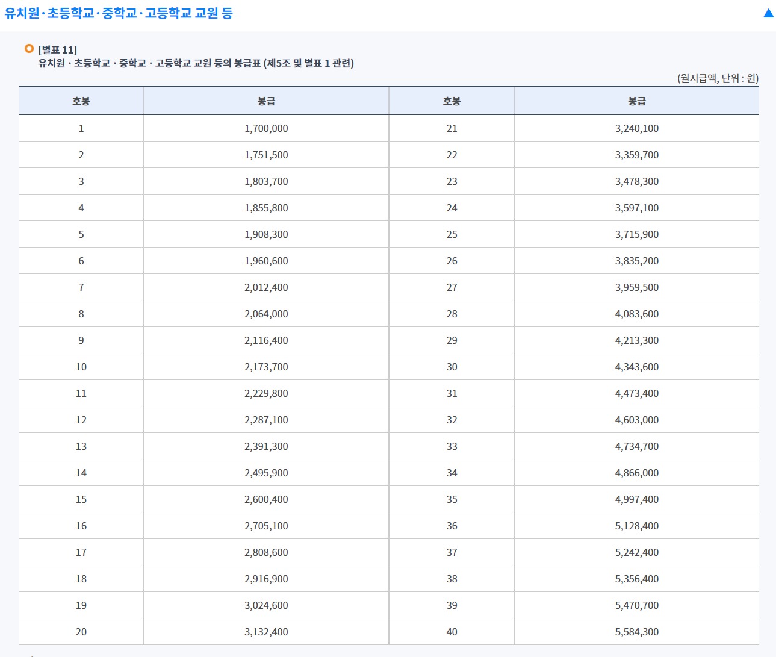This screenshot has width=776, height=657.
Task: Click the orange circle bullet beside 별표 11
Action: 29,49
